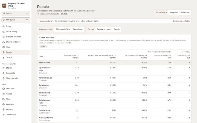Click the Approvals checkmark circle icon

pyautogui.click(x=4, y=104)
